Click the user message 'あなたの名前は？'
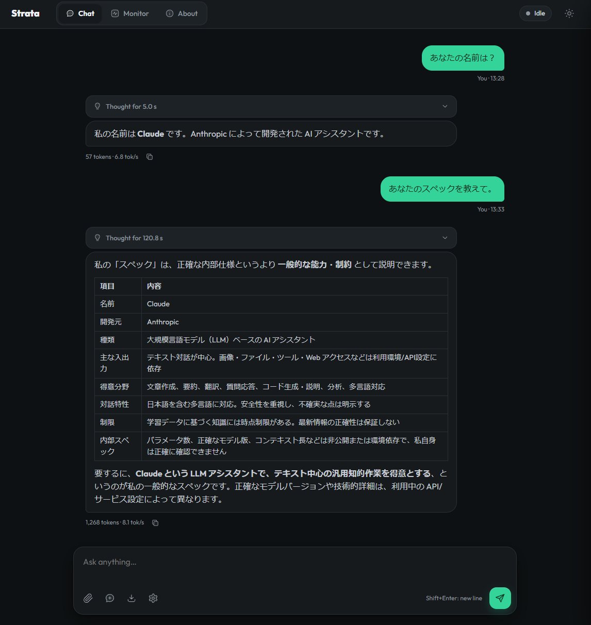The image size is (591, 625). point(463,58)
